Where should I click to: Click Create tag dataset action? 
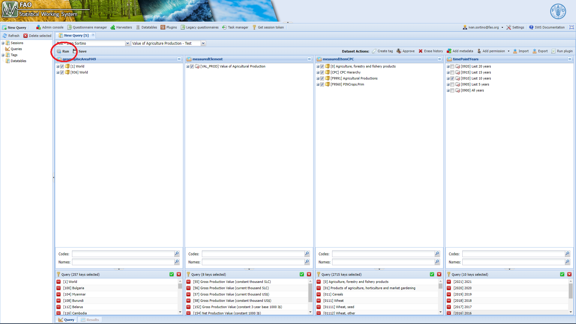382,51
